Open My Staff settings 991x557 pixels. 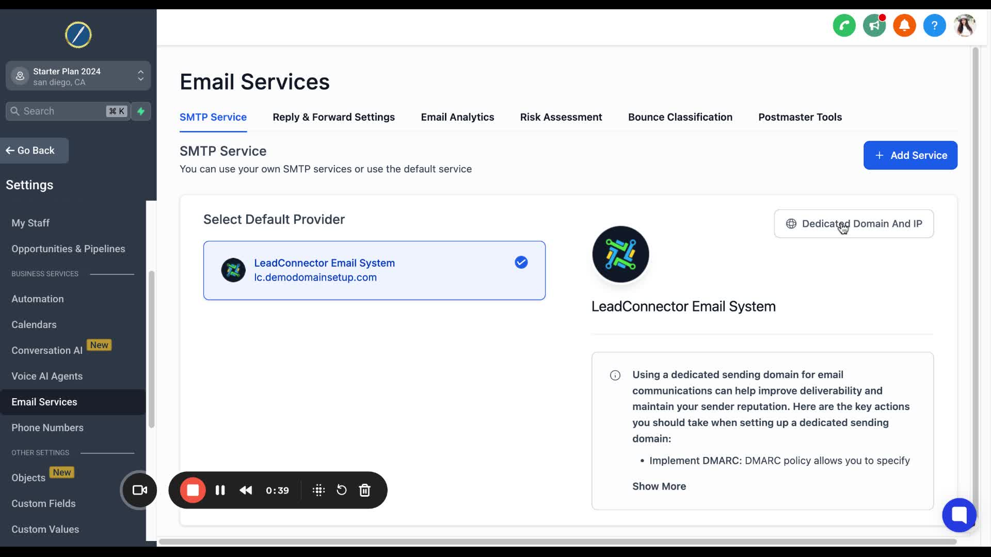[30, 223]
